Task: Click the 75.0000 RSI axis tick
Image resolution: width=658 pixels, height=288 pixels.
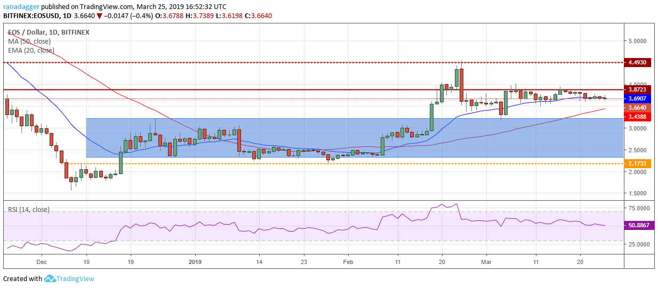Action: pos(639,209)
